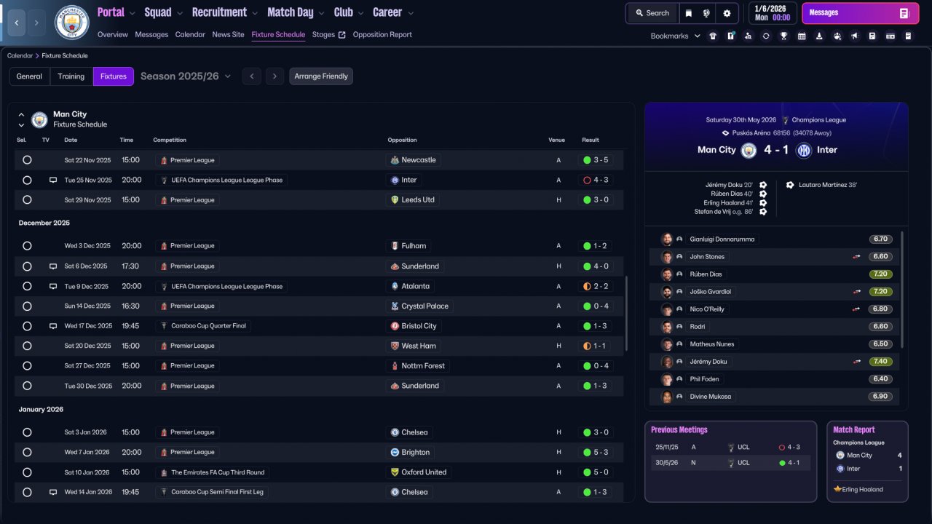Open the Club dropdown menu
This screenshot has height=524, width=932.
point(349,12)
